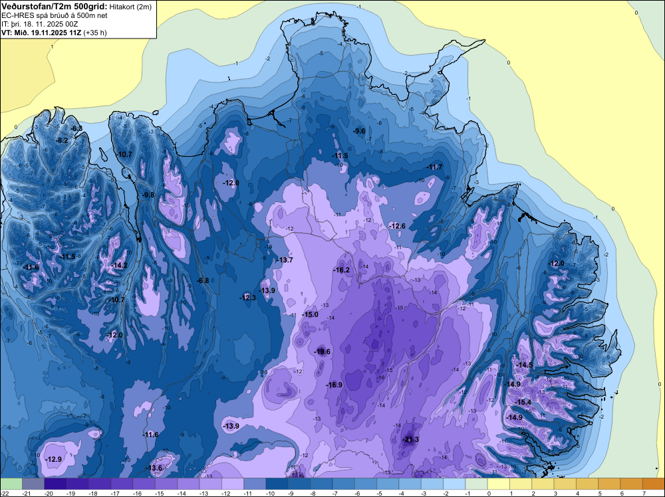Click the -9.8 temperature label
Viewport: 665px width, 497px height.
pyautogui.click(x=148, y=195)
